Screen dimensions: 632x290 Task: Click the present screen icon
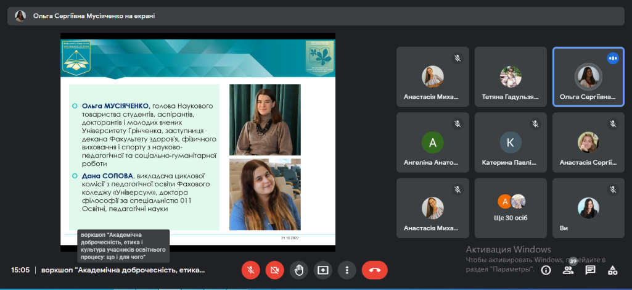322,270
